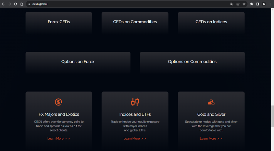The height and width of the screenshot is (151, 274).
Task: Open the profile account menu
Action: coord(264,4)
